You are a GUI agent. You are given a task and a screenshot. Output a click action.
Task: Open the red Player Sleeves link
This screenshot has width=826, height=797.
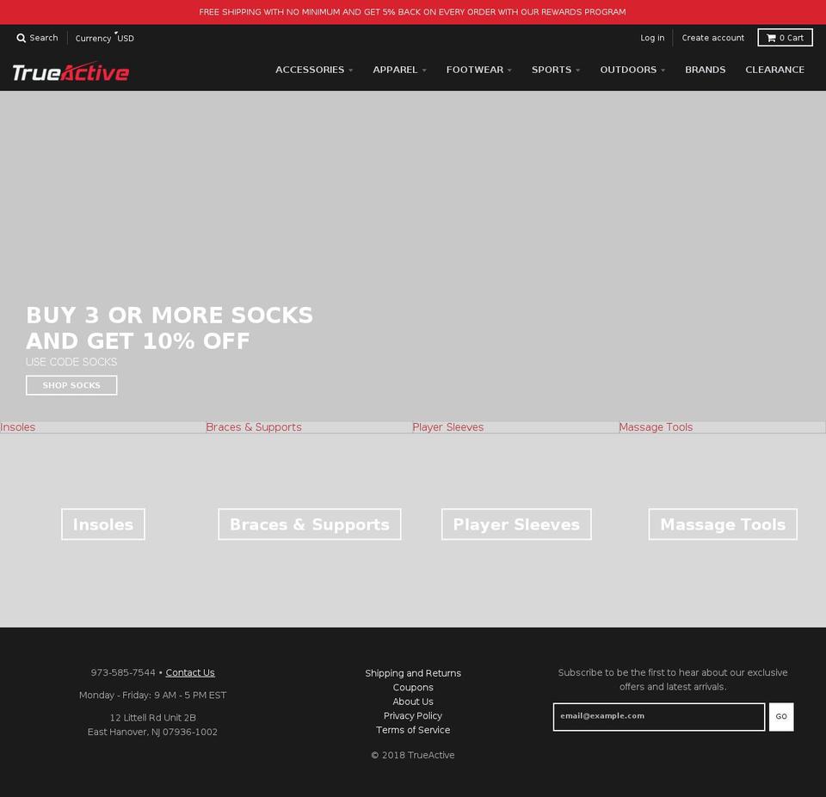pos(447,427)
